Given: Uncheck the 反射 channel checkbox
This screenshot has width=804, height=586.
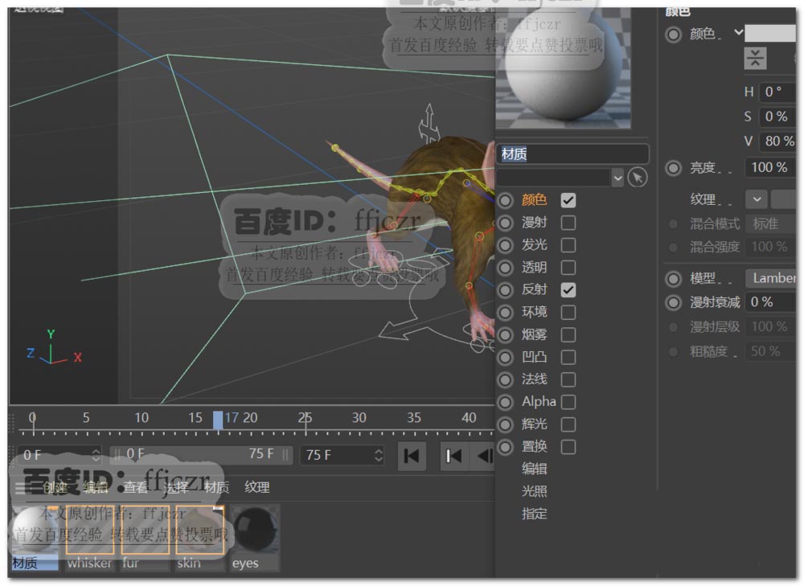Looking at the screenshot, I should click(x=568, y=289).
